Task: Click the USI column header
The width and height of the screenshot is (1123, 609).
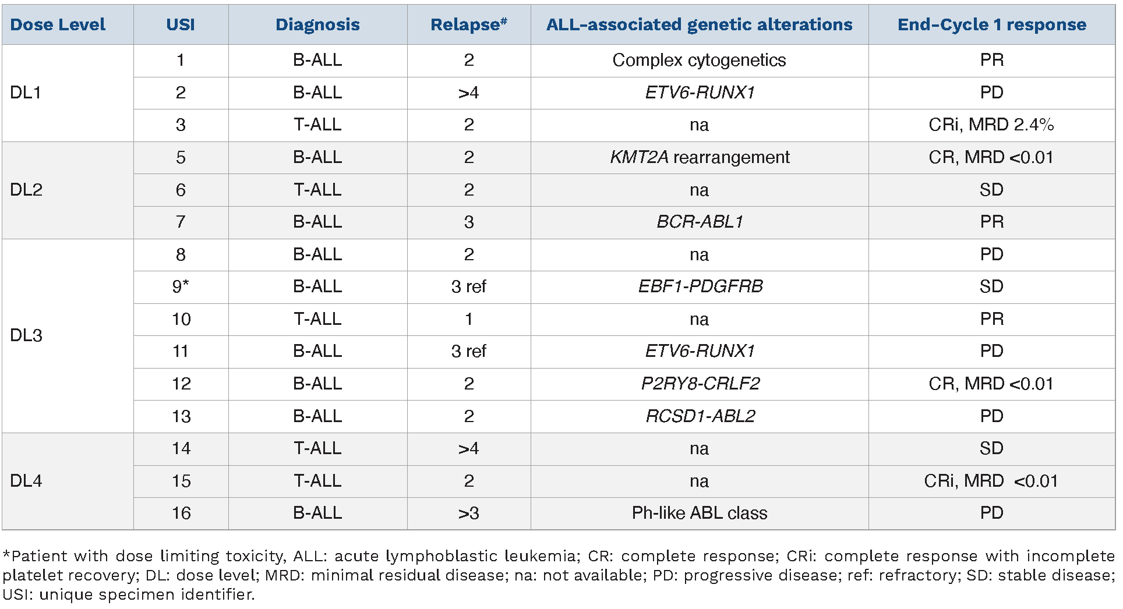Action: pos(181,24)
